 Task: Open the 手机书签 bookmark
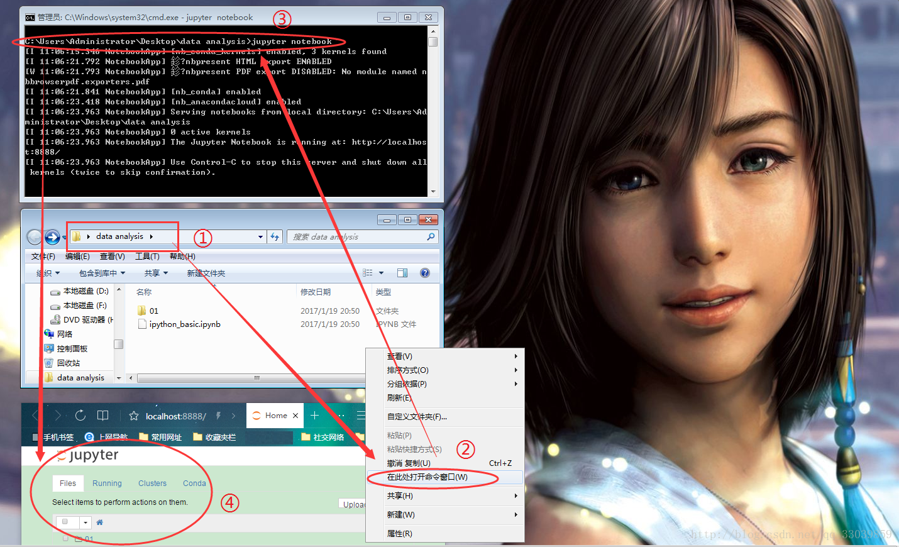click(53, 437)
